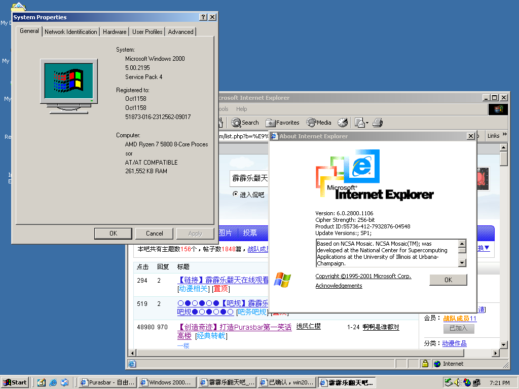Click the page's vertical scrollbar up arrow
519x389 pixels.
[503, 147]
